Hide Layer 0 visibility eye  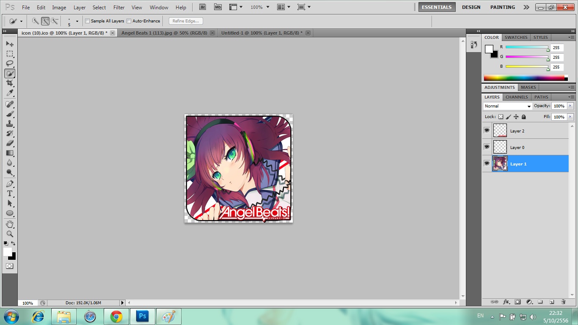(x=487, y=147)
